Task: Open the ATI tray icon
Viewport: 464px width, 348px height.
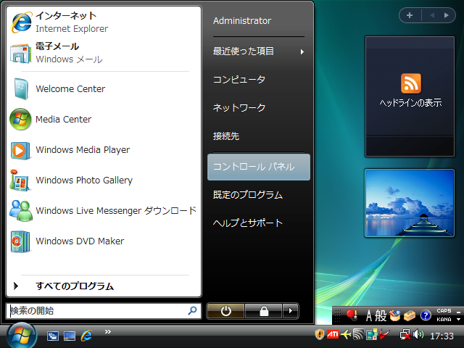Action: (333, 335)
